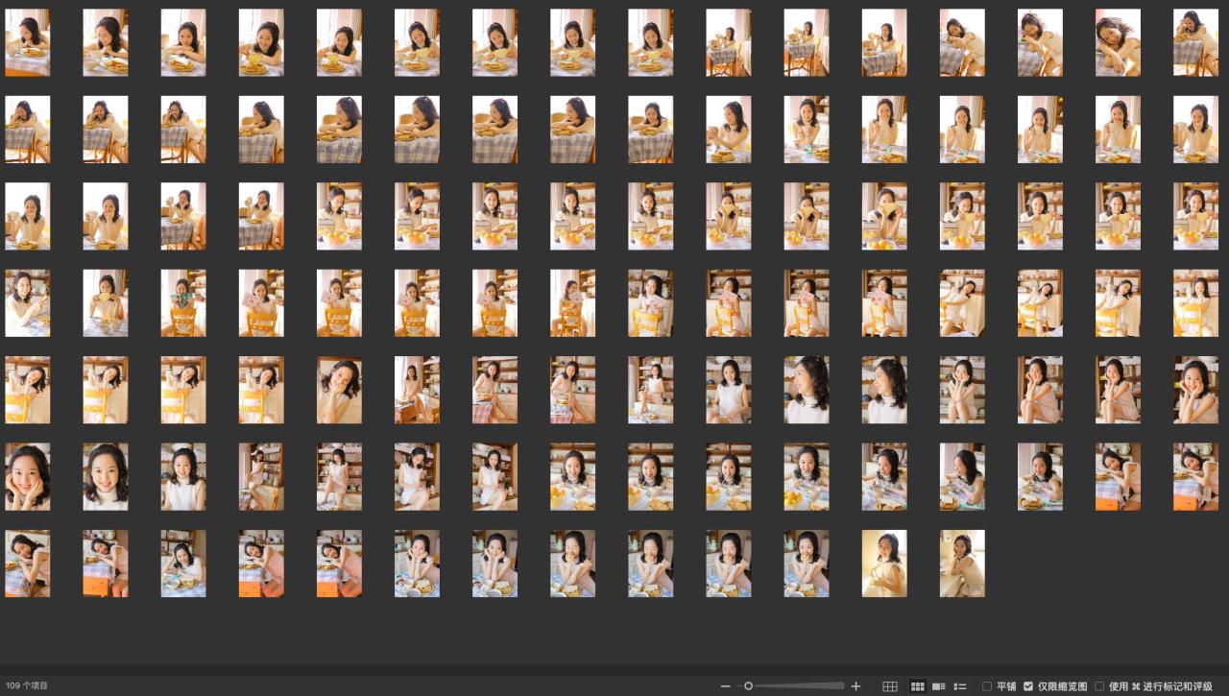Viewport: 1229px width, 696px height.
Task: Uncheck the 仅限缩览图 checkbox
Action: [1028, 686]
